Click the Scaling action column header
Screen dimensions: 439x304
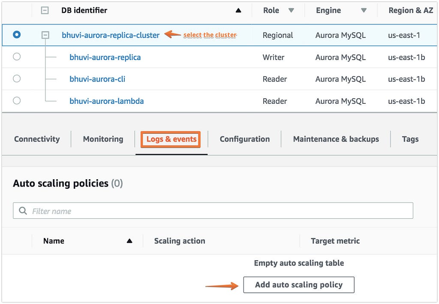[180, 241]
